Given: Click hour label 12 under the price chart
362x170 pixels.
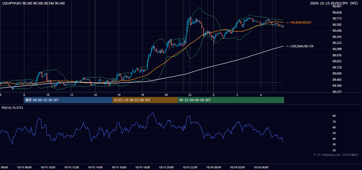Looking at the screenshot, I should pos(71,95).
